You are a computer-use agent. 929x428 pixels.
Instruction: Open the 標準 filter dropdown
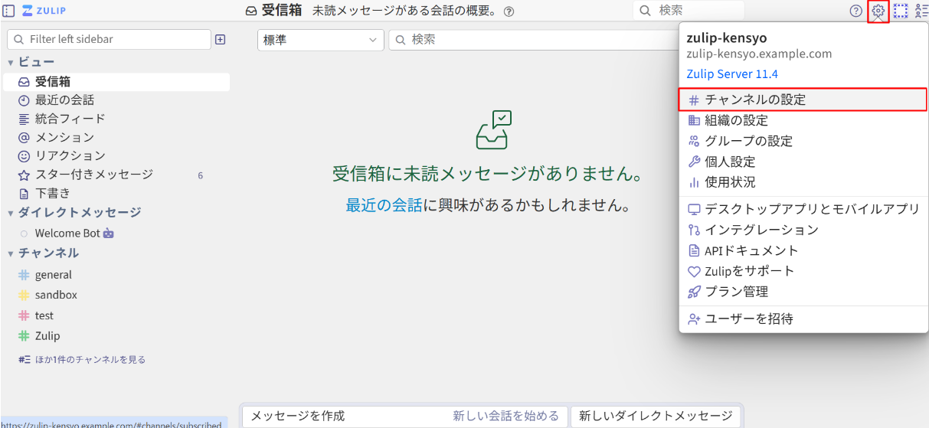coord(320,40)
